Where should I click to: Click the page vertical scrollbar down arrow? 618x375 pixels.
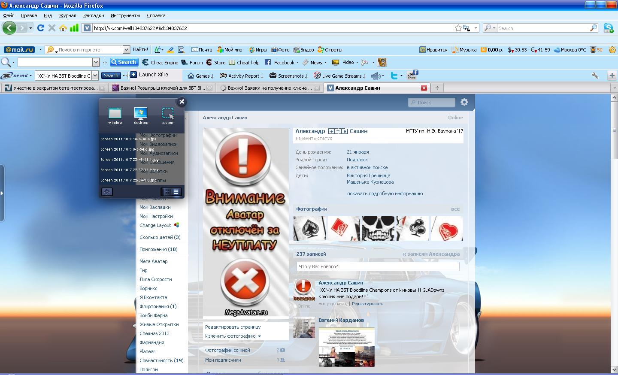[614, 369]
